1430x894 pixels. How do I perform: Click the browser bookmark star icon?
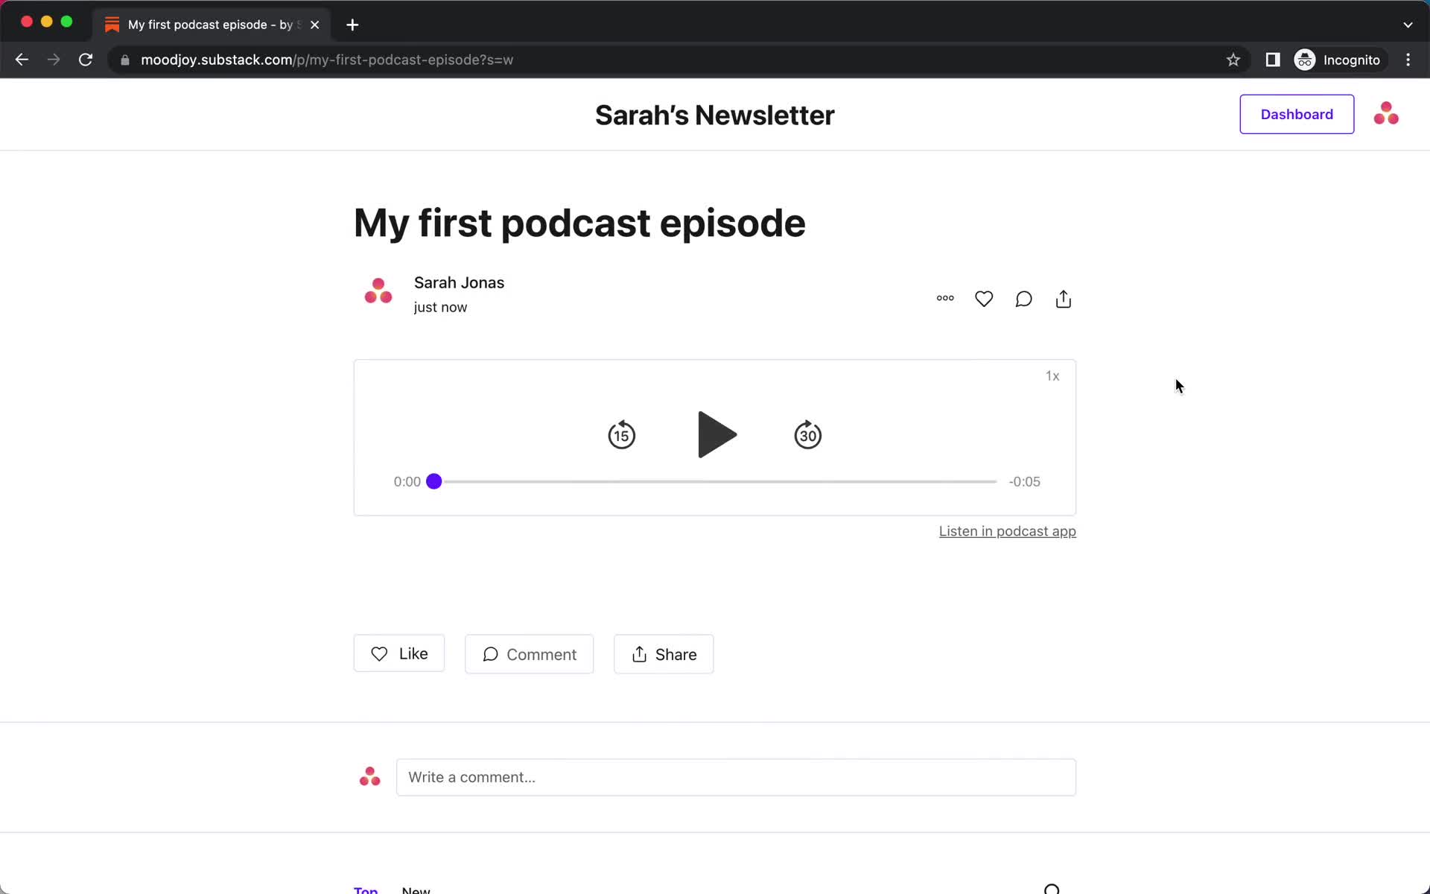pyautogui.click(x=1233, y=60)
